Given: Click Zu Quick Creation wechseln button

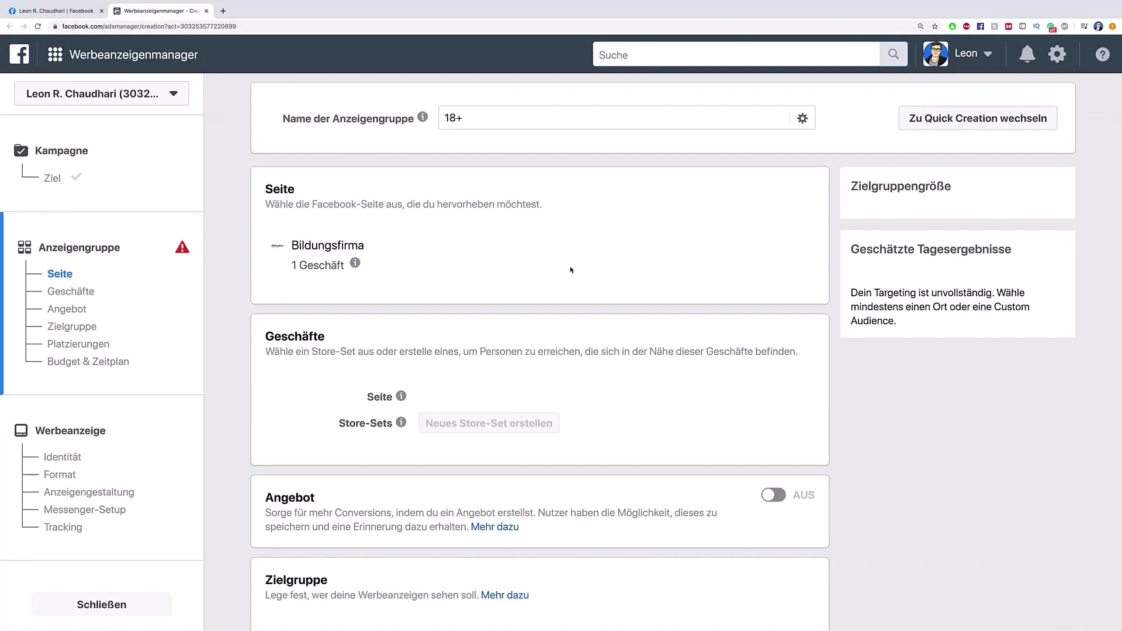Looking at the screenshot, I should [x=978, y=118].
